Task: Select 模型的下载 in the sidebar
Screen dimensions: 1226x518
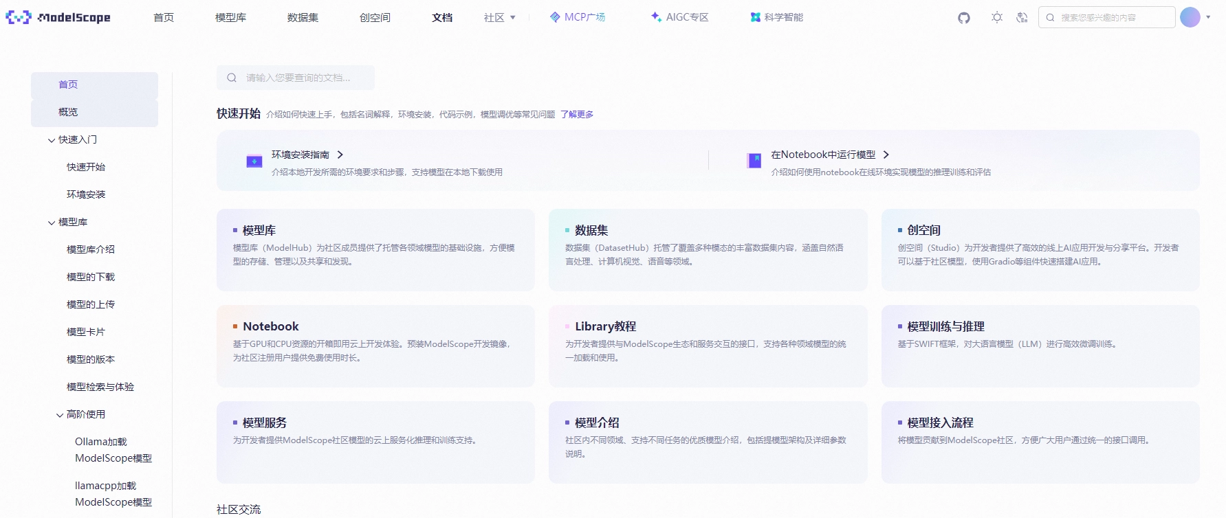Action: (91, 277)
